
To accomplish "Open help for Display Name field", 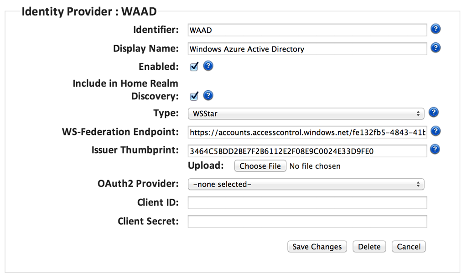I will tap(436, 48).
